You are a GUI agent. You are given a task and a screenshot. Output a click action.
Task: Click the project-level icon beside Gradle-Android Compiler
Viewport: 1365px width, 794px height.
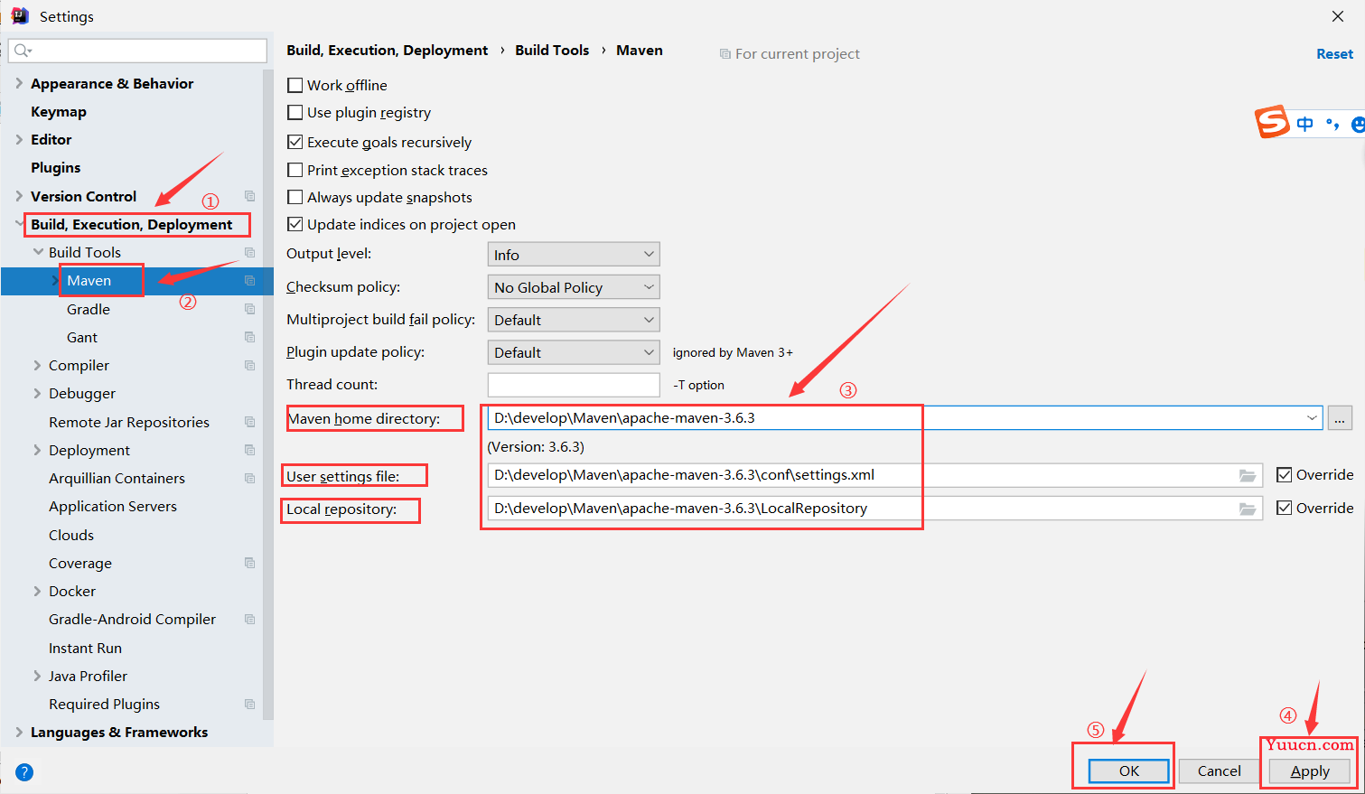click(x=250, y=619)
